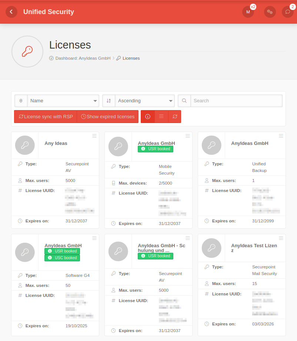
Task: Click the refresh licenses icon button
Action: pos(175,116)
